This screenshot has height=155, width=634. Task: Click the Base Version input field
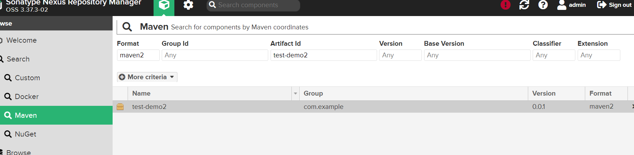[x=477, y=55]
